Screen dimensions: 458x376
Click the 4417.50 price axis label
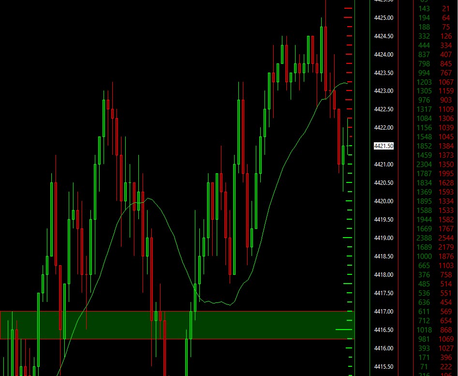384,293
